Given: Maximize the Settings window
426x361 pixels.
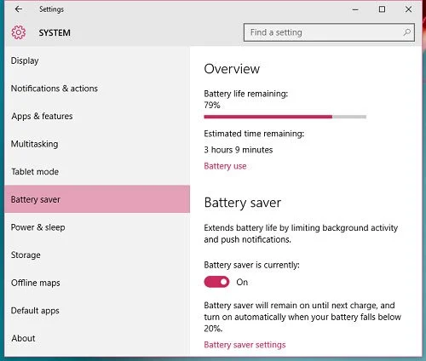Looking at the screenshot, I should coord(382,9).
